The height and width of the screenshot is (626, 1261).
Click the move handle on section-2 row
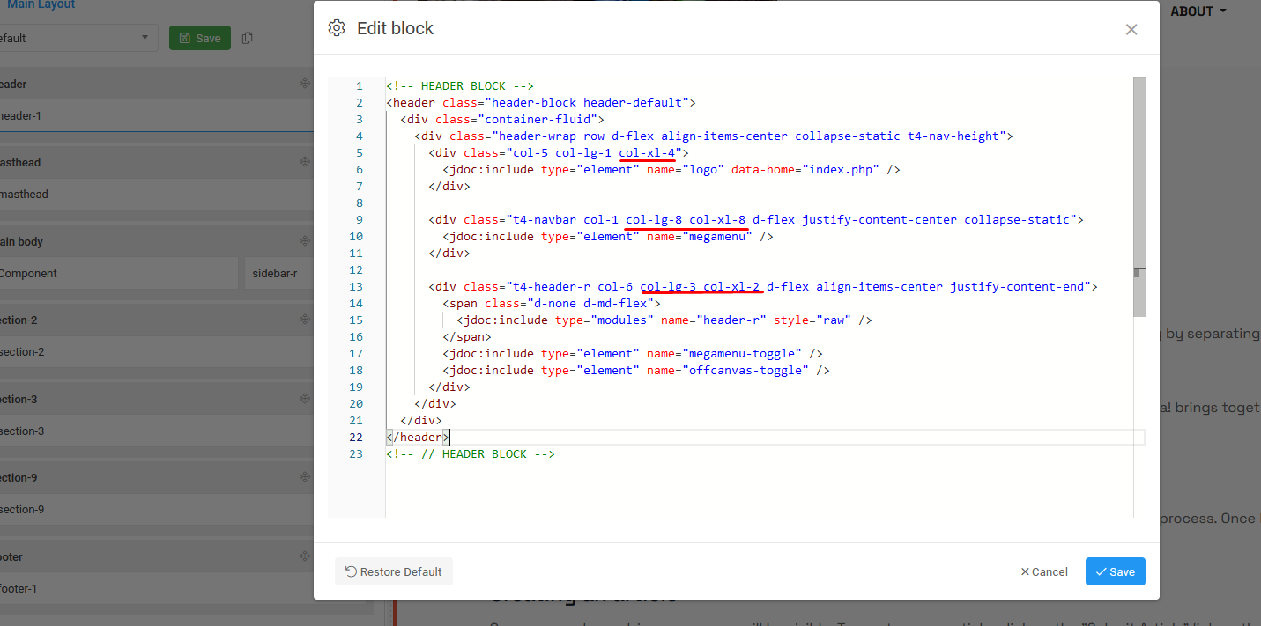coord(304,320)
